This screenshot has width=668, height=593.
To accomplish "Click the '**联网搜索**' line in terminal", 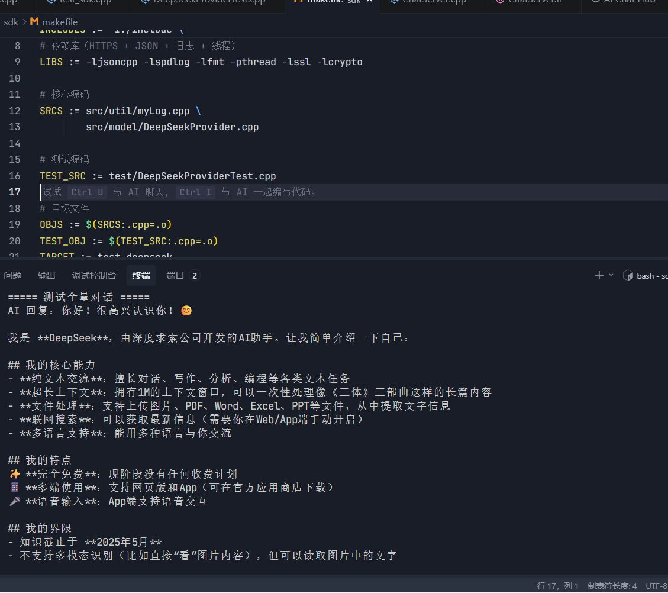I will (x=186, y=420).
